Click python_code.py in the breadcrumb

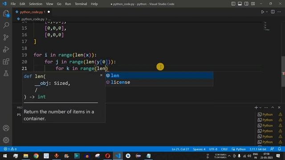[x=33, y=19]
